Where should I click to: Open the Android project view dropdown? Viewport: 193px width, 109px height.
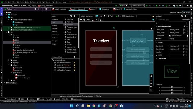pos(10,9)
